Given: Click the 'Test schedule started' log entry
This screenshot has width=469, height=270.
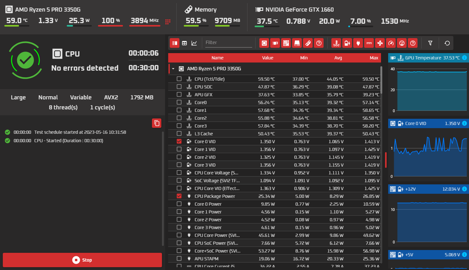Looking at the screenshot, I should (80, 132).
